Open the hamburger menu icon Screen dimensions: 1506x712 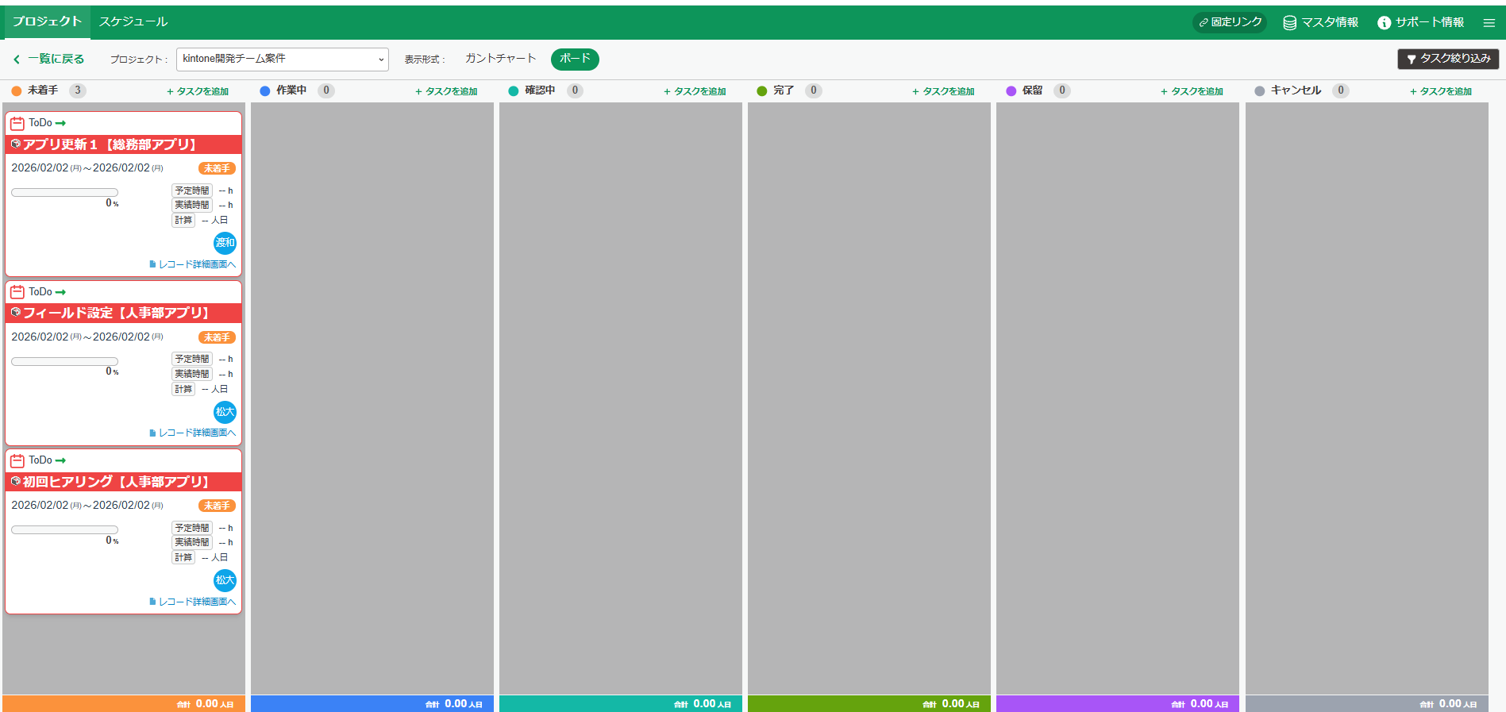1489,22
